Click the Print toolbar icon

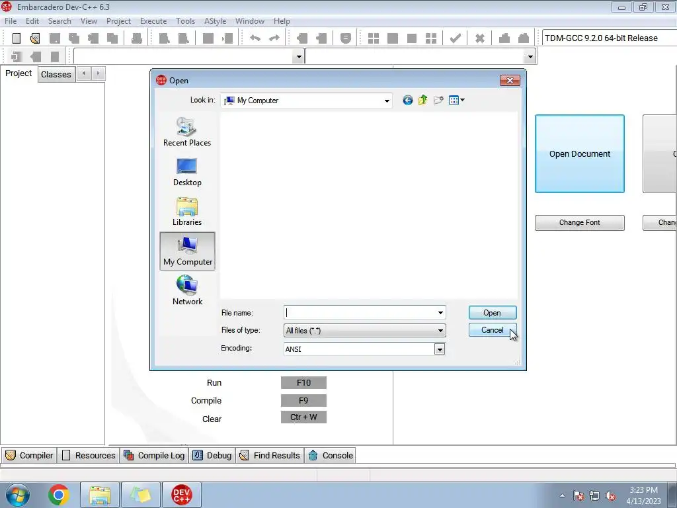pos(137,38)
